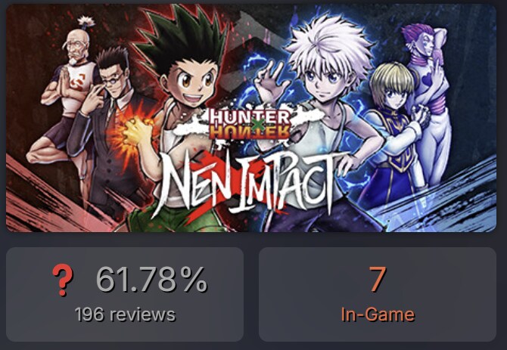Open the 196 reviews link
Image resolution: width=507 pixels, height=350 pixels.
(125, 314)
